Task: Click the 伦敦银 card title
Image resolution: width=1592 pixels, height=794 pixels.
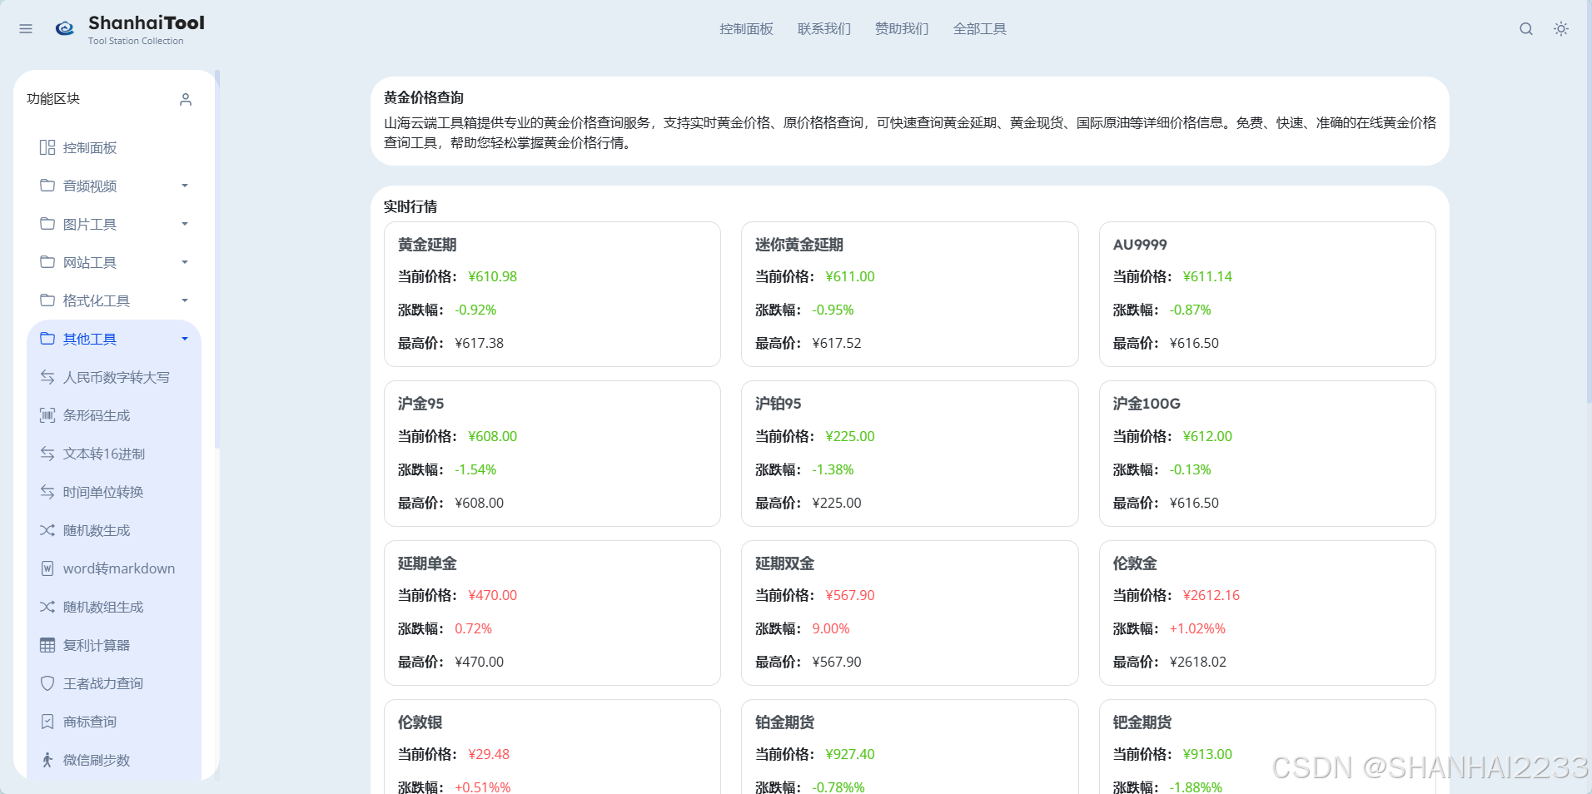Action: click(420, 722)
